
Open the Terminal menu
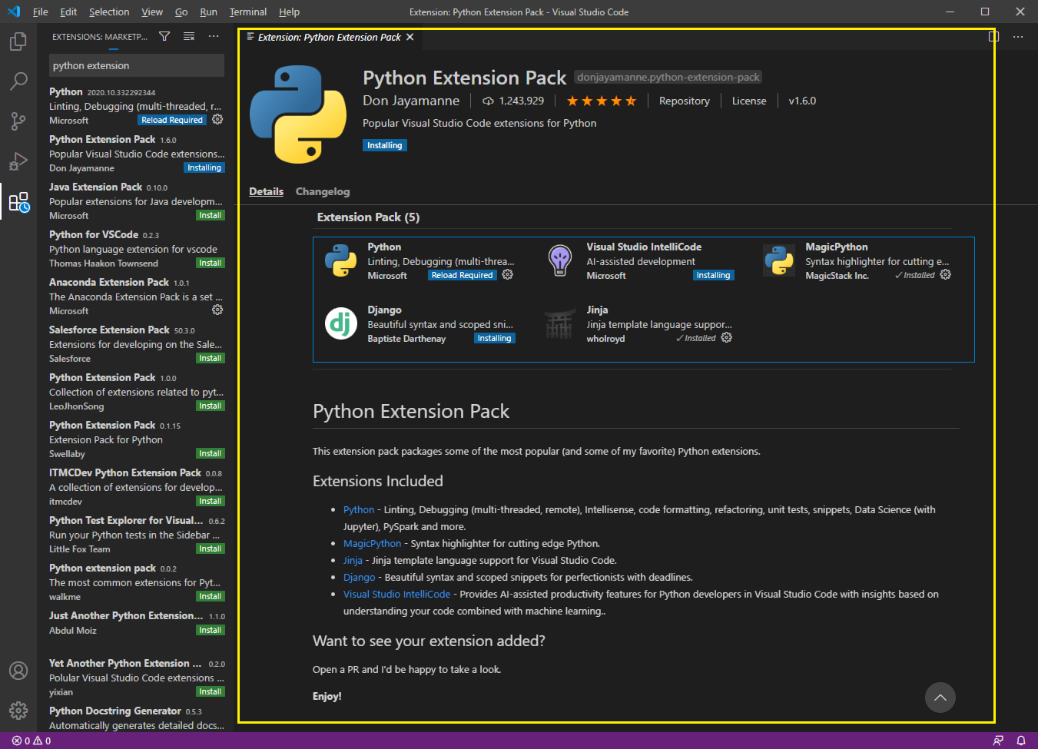click(x=248, y=12)
